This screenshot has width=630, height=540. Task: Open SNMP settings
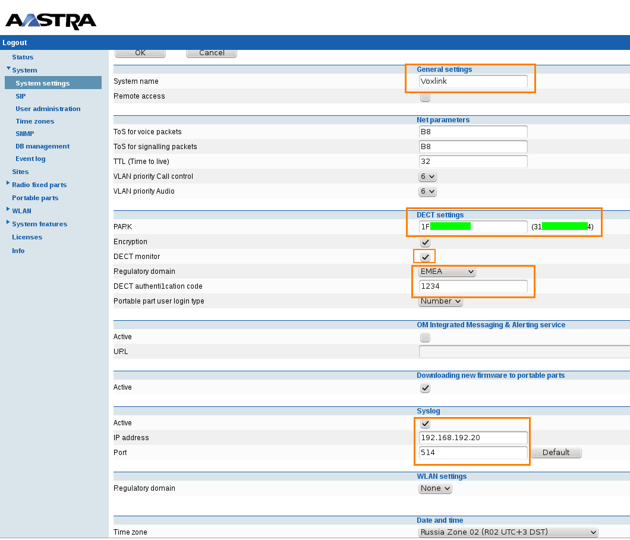click(24, 134)
